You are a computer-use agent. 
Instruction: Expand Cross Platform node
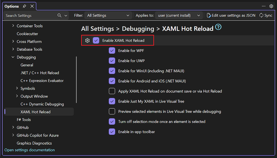[13, 41]
